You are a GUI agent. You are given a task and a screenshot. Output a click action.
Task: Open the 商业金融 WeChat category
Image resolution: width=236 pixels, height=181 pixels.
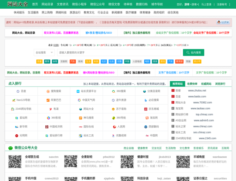point(129,148)
